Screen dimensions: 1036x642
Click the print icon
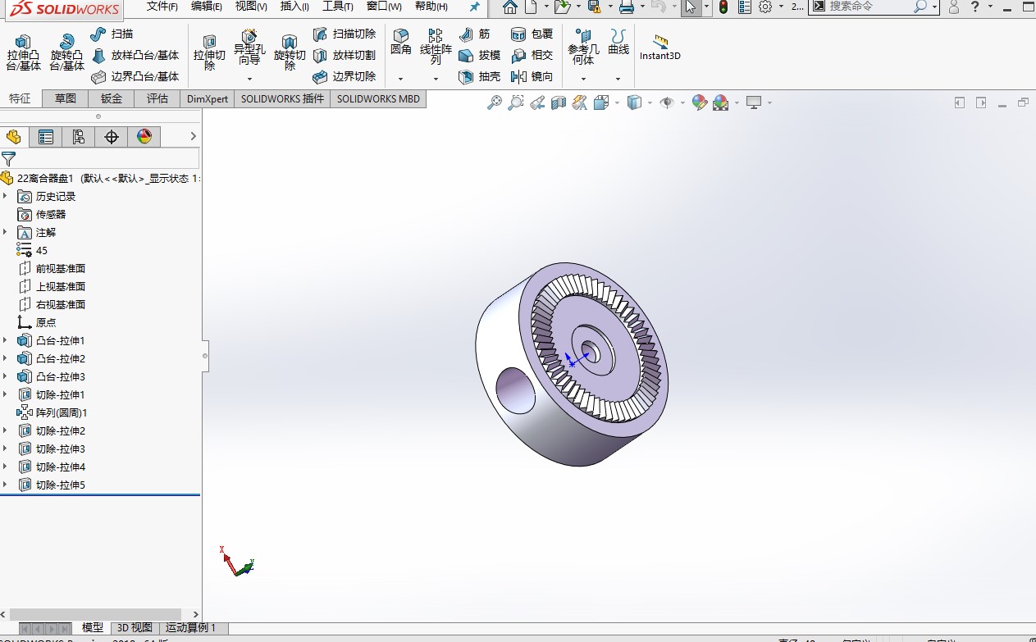point(627,7)
